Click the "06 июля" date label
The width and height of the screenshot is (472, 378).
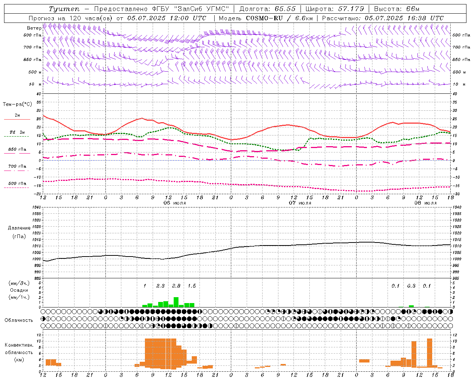pos(175,203)
